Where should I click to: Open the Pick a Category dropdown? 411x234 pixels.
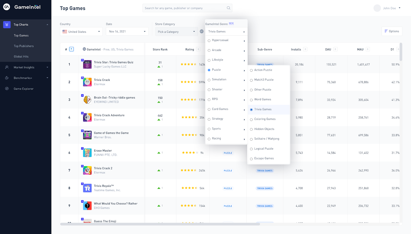(x=176, y=32)
